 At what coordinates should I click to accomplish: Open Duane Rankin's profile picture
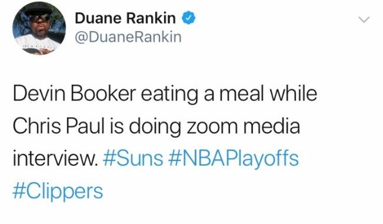39,28
